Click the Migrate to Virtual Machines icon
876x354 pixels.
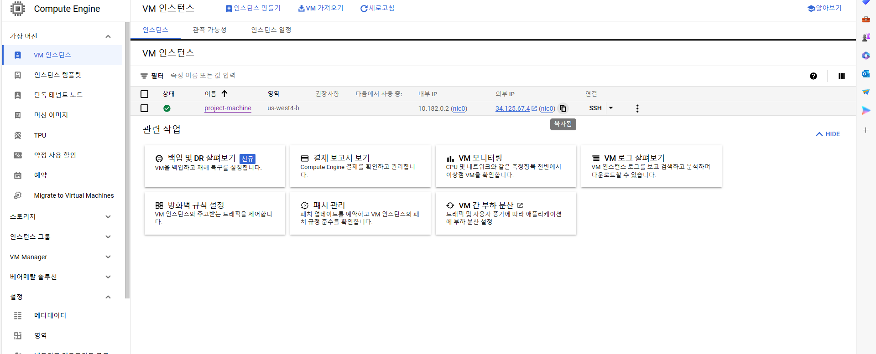(18, 195)
